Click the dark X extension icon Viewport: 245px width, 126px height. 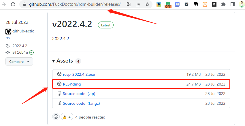(x=186, y=4)
